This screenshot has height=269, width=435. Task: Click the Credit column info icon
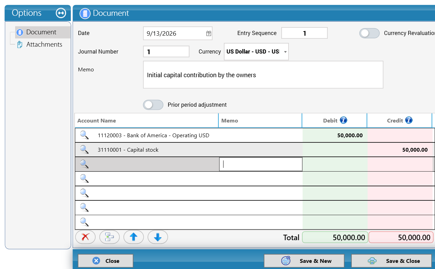[409, 120]
